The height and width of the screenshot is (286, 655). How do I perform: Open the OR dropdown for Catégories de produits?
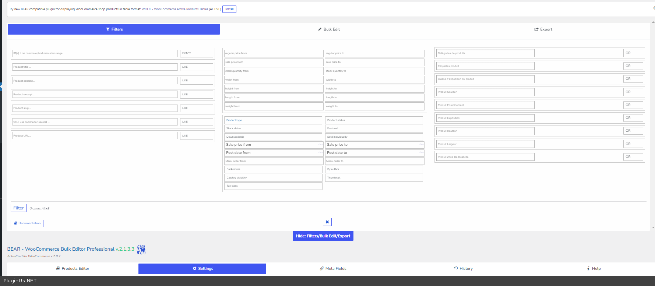[633, 53]
